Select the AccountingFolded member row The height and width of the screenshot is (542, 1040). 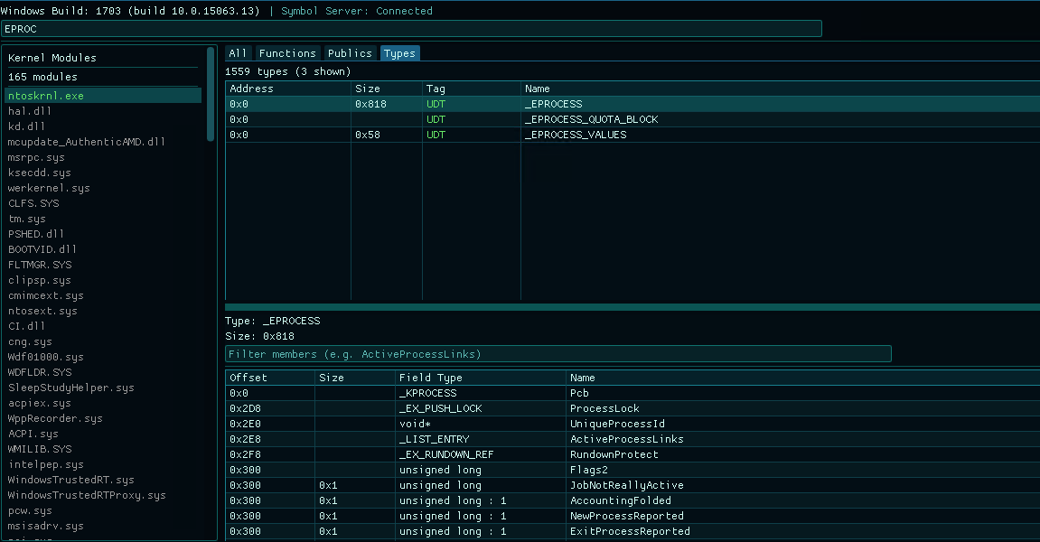coord(632,500)
